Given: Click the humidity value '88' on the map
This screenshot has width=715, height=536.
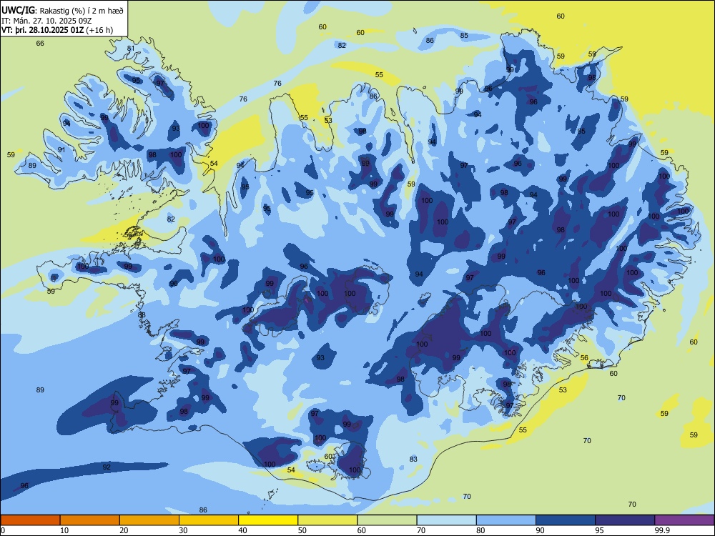Looking at the screenshot, I should click(x=142, y=314).
